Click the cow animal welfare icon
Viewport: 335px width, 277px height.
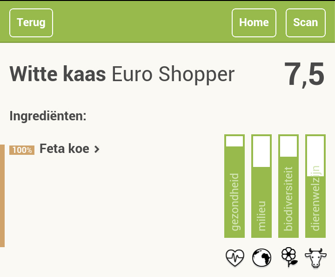coord(315,258)
